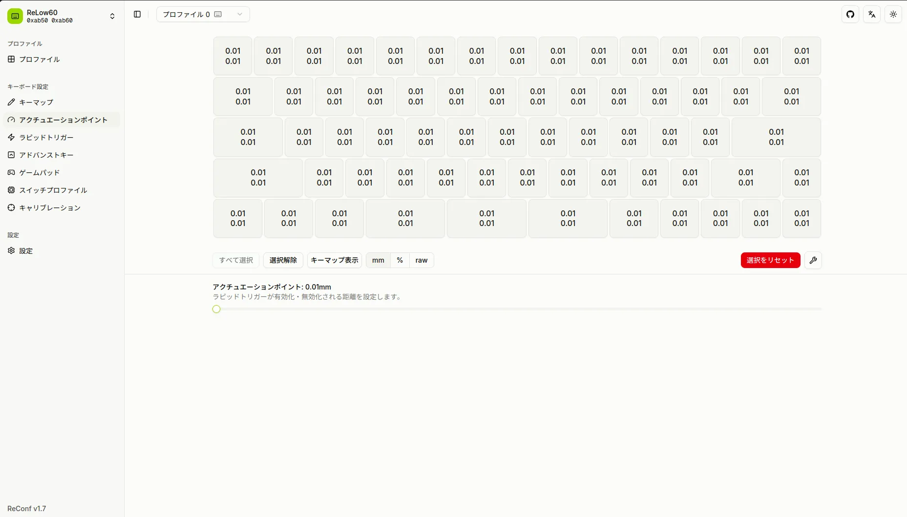
Task: Switch units to raw
Action: pos(422,260)
